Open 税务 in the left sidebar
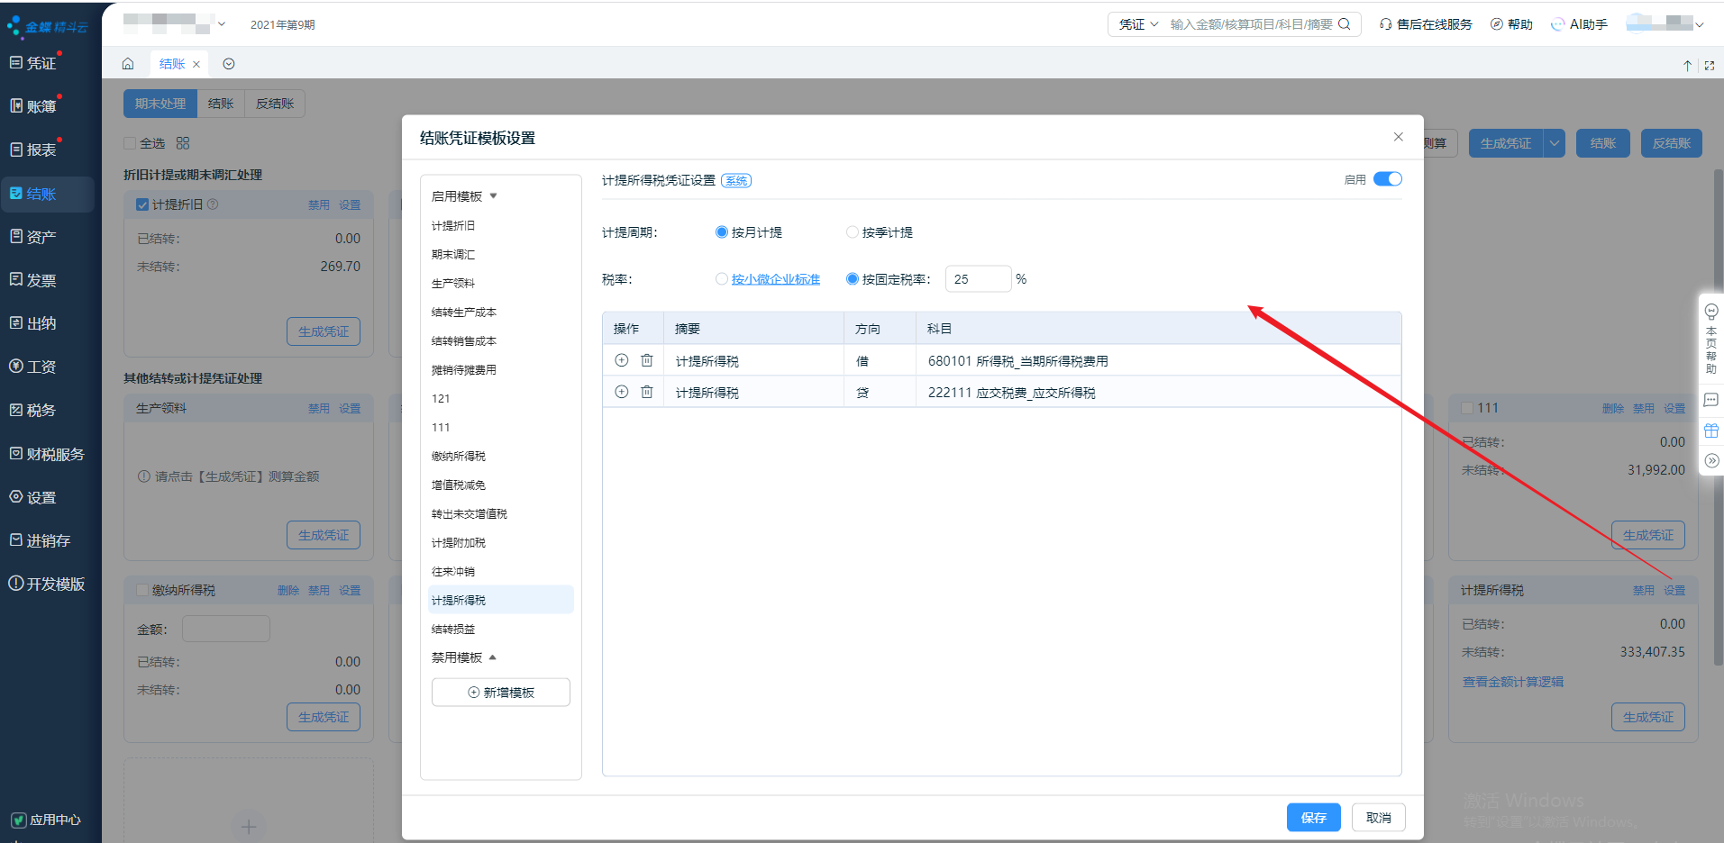 41,411
